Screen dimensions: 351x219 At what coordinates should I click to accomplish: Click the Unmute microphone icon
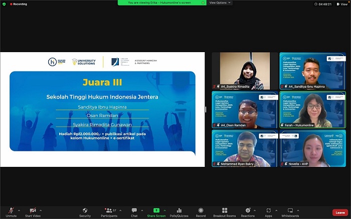pyautogui.click(x=11, y=210)
